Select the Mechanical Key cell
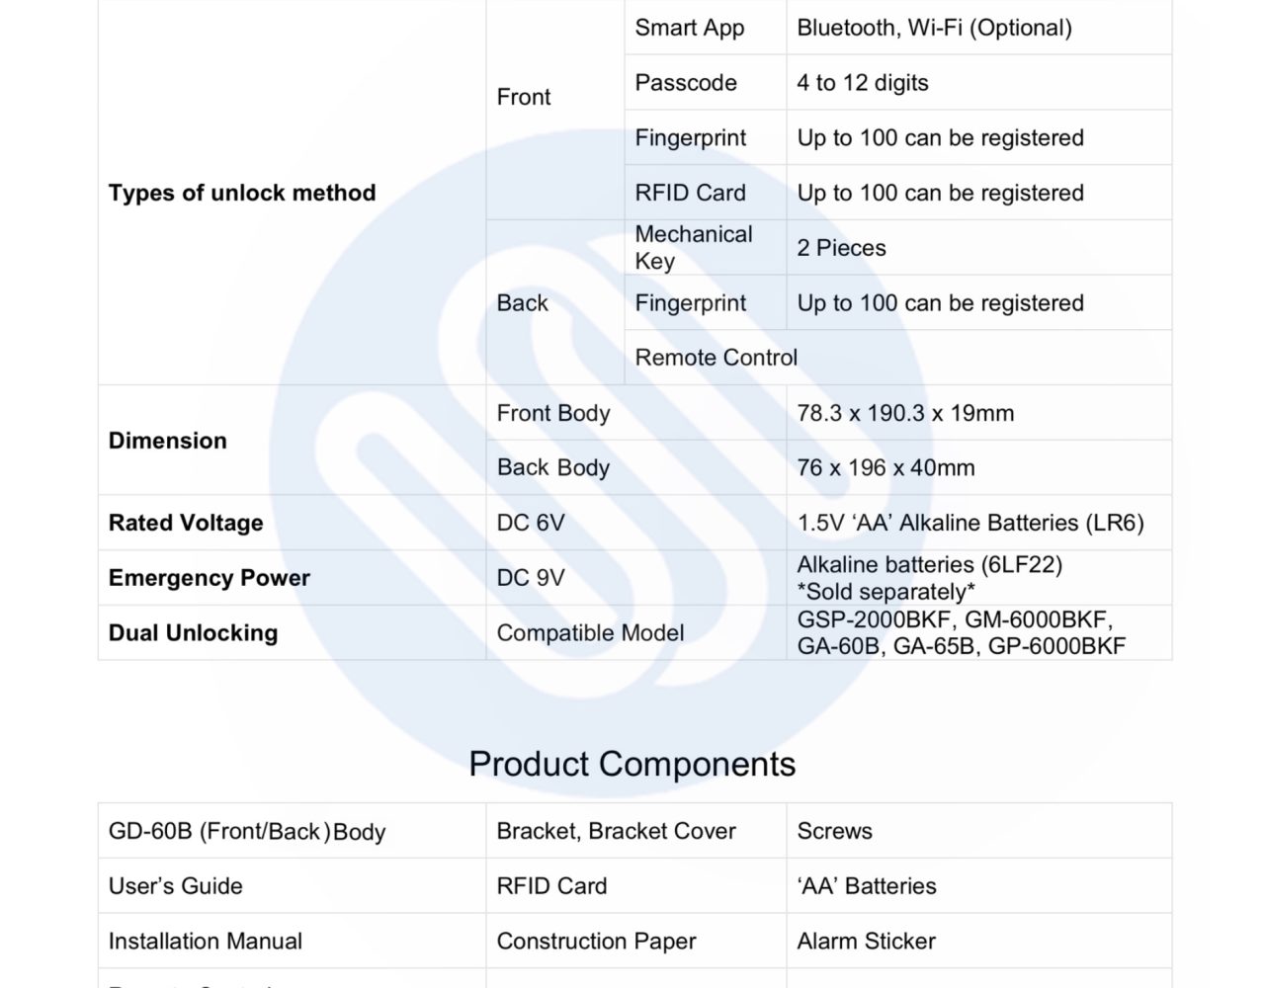This screenshot has width=1265, height=988. [x=705, y=247]
